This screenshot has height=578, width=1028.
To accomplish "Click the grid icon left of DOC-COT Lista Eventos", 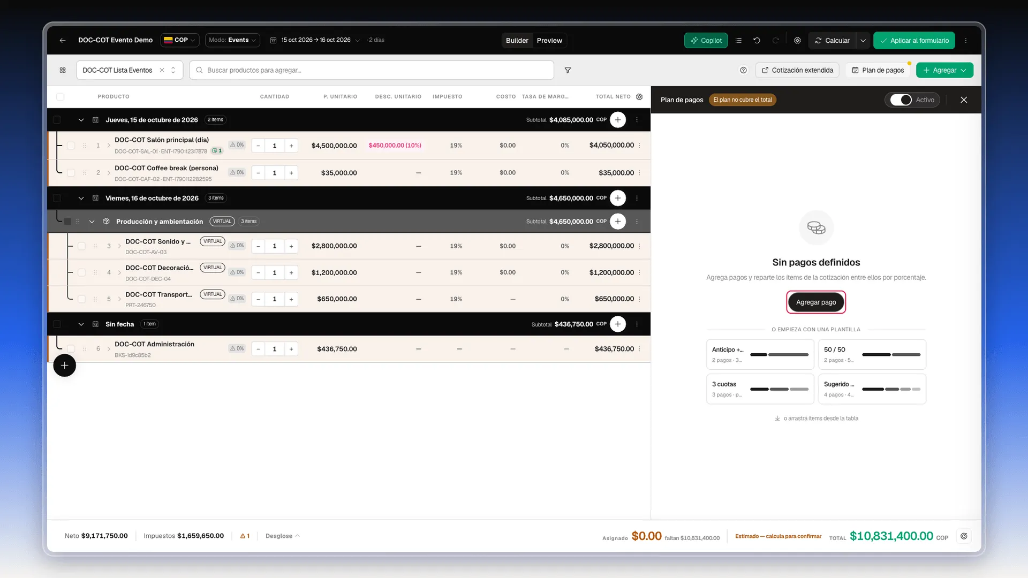I will [63, 70].
